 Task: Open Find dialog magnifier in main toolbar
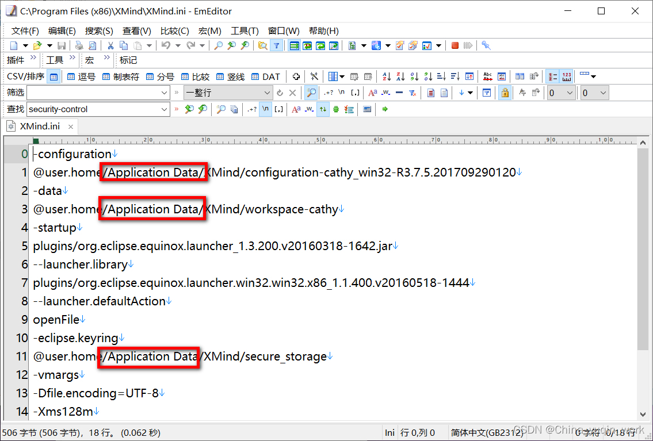pyautogui.click(x=218, y=45)
